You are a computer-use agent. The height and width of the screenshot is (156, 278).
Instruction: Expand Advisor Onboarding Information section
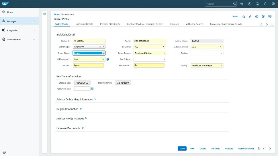pyautogui.click(x=95, y=99)
